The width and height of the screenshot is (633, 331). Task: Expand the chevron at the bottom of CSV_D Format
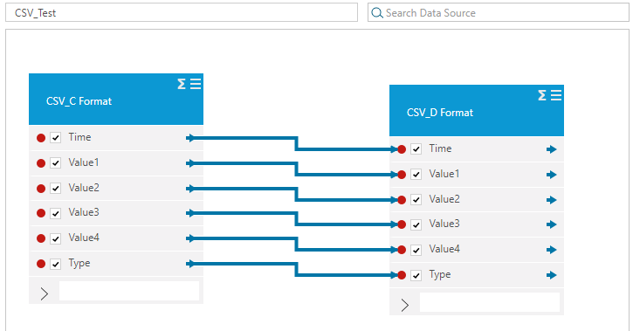pos(404,305)
